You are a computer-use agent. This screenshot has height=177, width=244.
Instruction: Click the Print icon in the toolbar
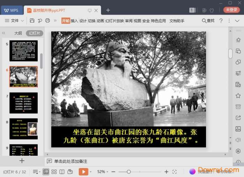pyautogui.click(x=48, y=21)
